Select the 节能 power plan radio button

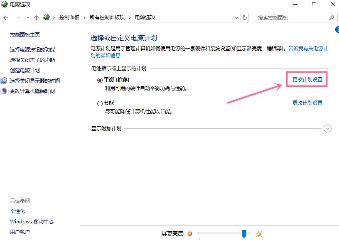tap(100, 103)
